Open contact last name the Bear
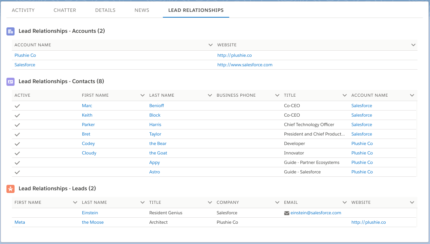This screenshot has height=244, width=430. pyautogui.click(x=158, y=144)
